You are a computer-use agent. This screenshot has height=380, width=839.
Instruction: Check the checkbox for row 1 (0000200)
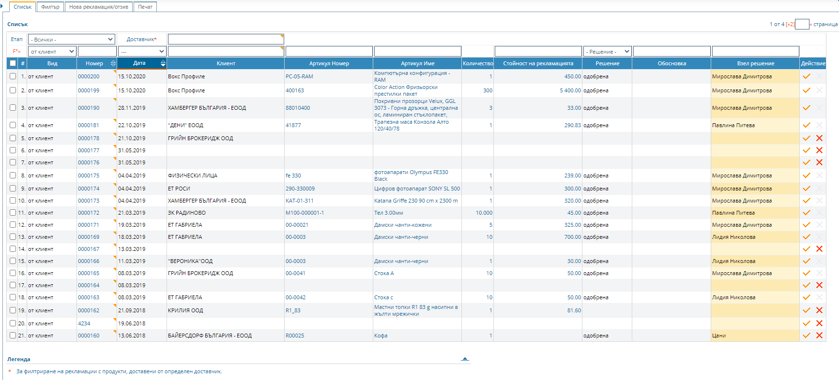click(13, 76)
